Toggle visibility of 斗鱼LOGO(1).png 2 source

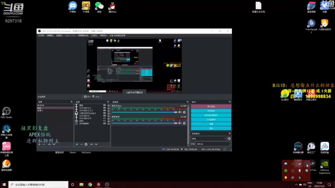click(104, 113)
